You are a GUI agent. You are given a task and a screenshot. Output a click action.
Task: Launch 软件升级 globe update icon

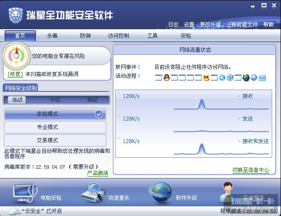click(x=161, y=193)
